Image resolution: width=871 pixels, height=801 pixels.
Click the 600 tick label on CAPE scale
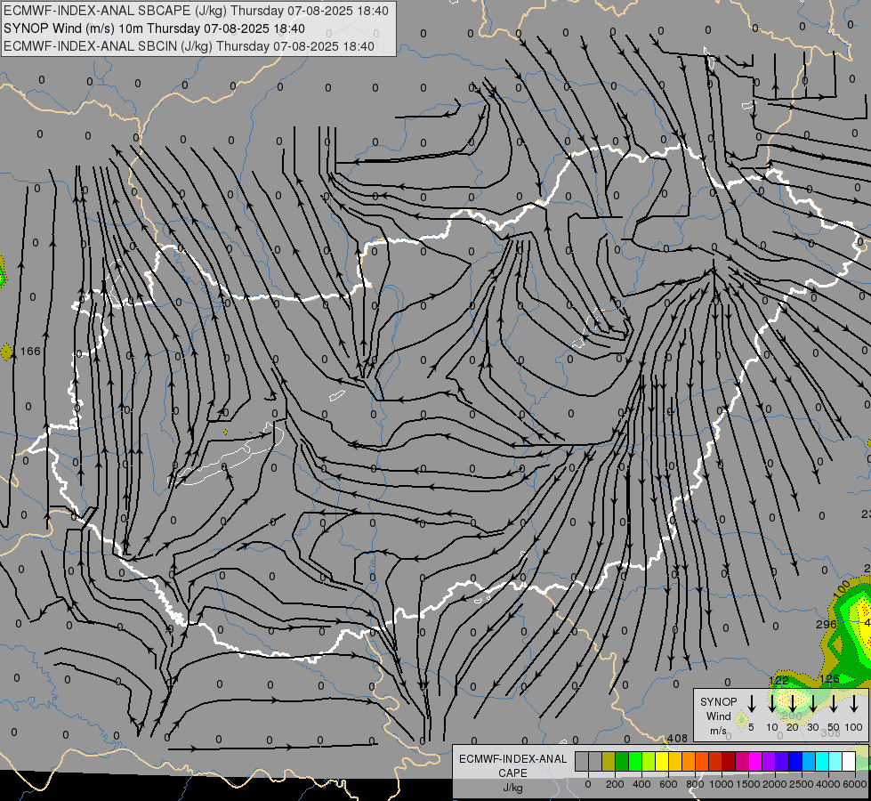668,784
